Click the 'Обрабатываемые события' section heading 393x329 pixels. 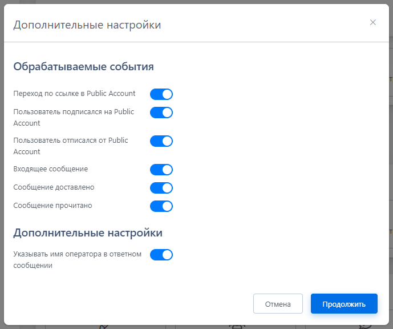(83, 67)
